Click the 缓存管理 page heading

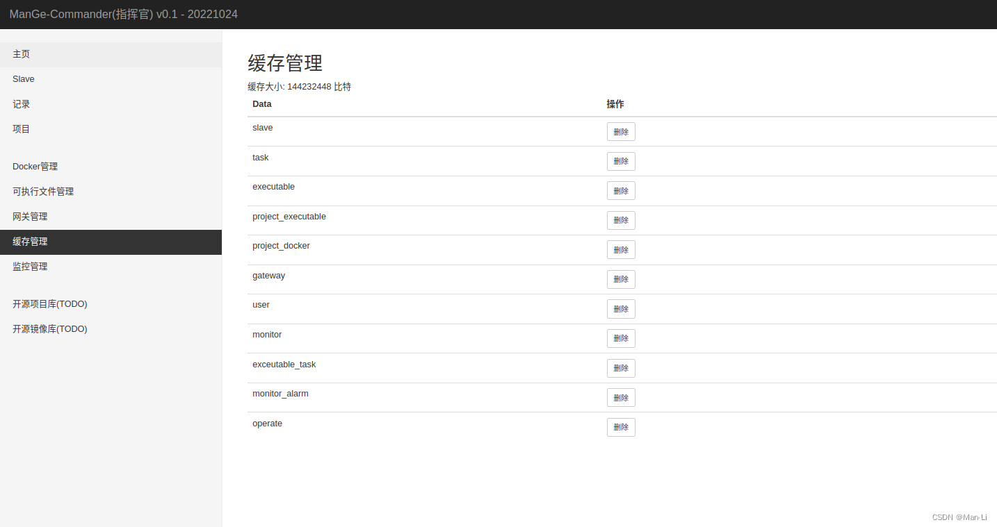(x=285, y=63)
